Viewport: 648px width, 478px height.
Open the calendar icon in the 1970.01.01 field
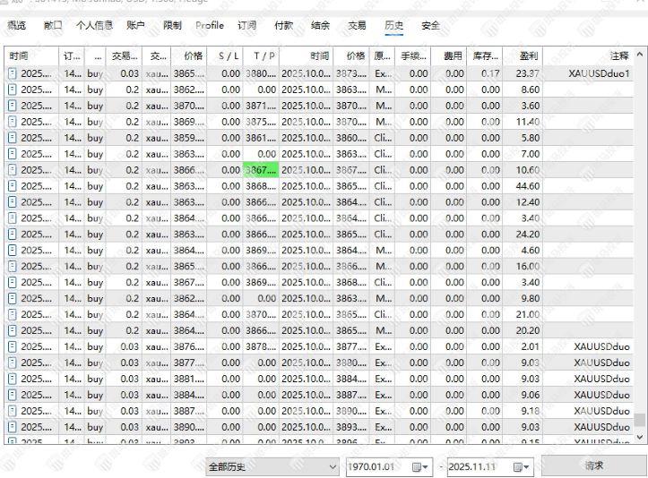[x=417, y=466]
